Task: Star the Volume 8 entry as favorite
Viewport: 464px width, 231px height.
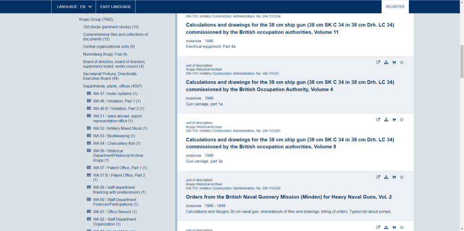Action: tap(402, 120)
